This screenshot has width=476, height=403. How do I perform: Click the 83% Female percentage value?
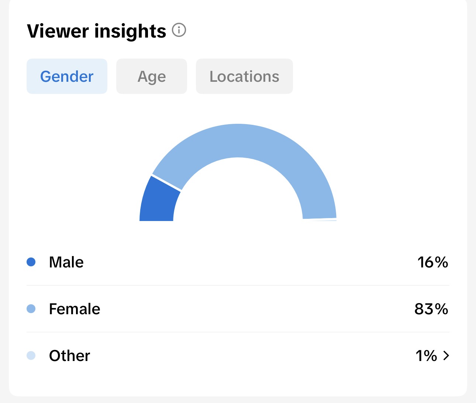[x=431, y=309]
